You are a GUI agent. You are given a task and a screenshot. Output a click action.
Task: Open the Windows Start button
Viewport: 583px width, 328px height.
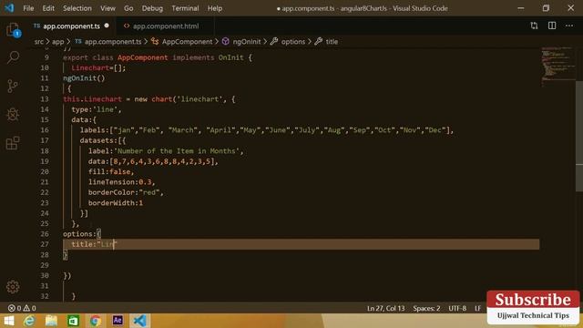pyautogui.click(x=9, y=321)
